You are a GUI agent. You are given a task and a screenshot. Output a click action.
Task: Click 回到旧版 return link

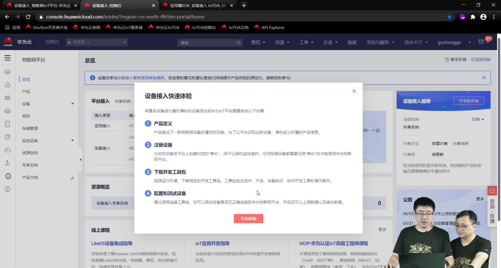[480, 59]
